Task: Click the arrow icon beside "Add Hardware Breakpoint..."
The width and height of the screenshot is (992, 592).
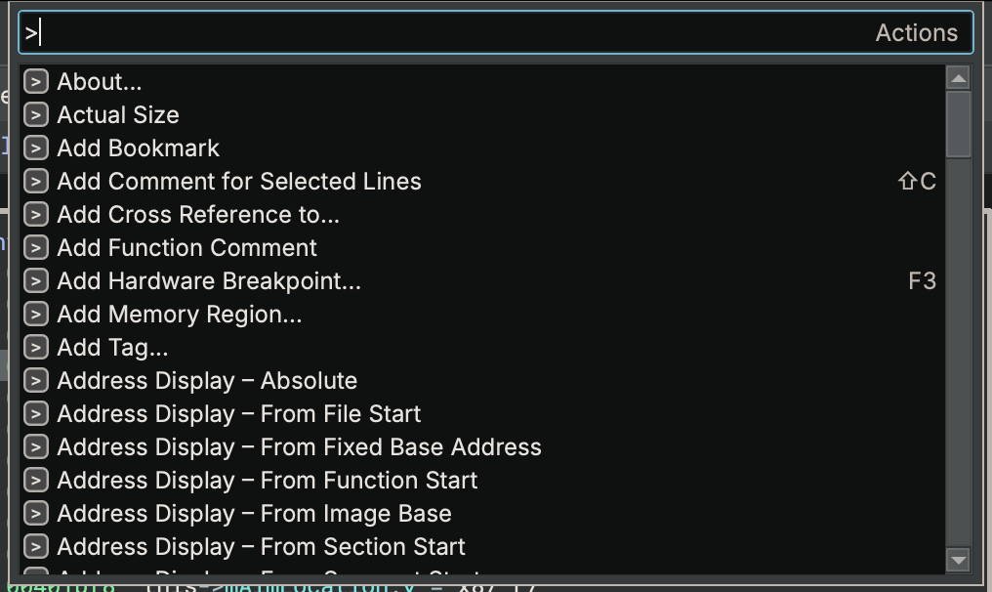Action: click(35, 280)
